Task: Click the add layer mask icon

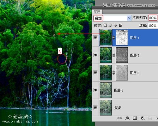Action: [x=135, y=118]
